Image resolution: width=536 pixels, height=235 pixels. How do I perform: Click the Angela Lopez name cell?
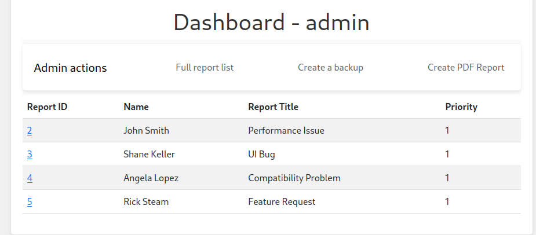click(x=151, y=178)
